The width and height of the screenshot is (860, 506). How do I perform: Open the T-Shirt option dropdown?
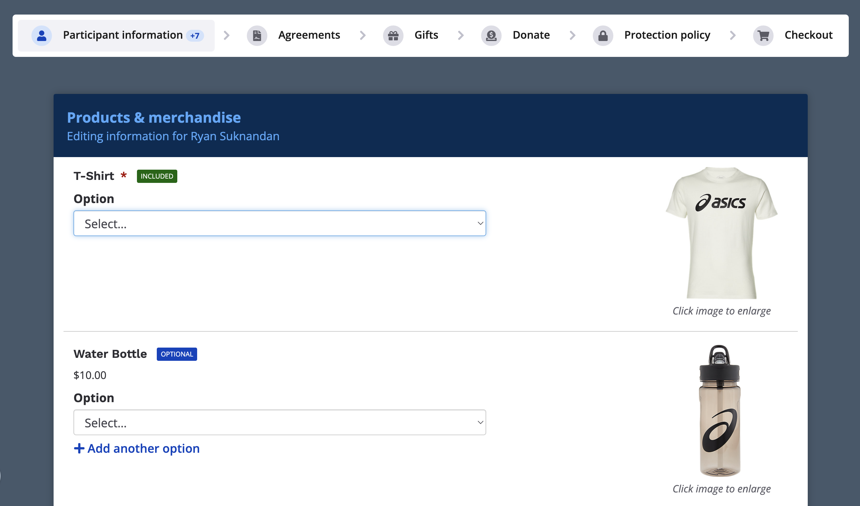279,224
